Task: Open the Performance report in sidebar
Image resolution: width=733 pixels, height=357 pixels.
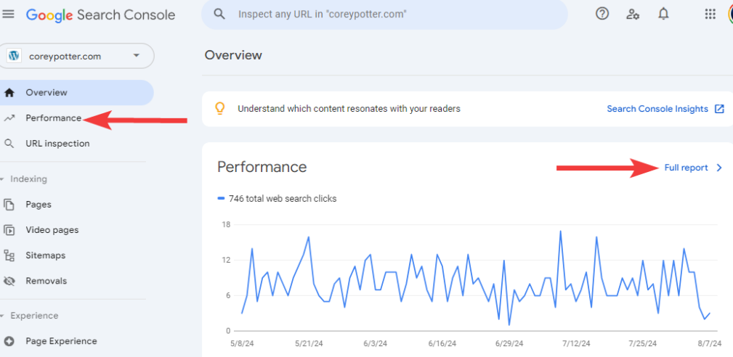Action: (53, 118)
